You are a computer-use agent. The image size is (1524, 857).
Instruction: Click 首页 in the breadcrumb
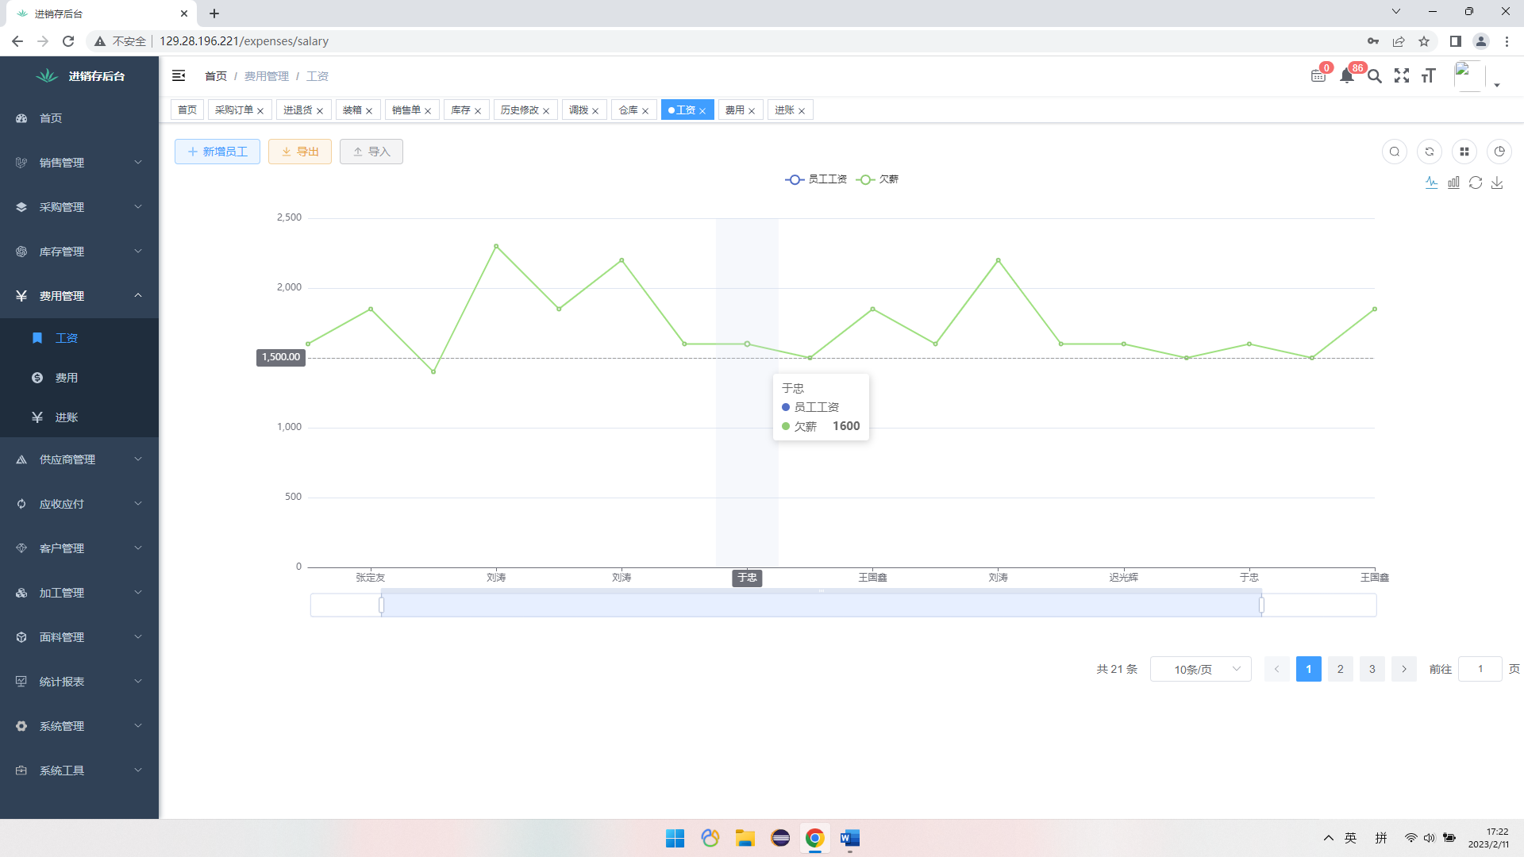[x=216, y=76]
